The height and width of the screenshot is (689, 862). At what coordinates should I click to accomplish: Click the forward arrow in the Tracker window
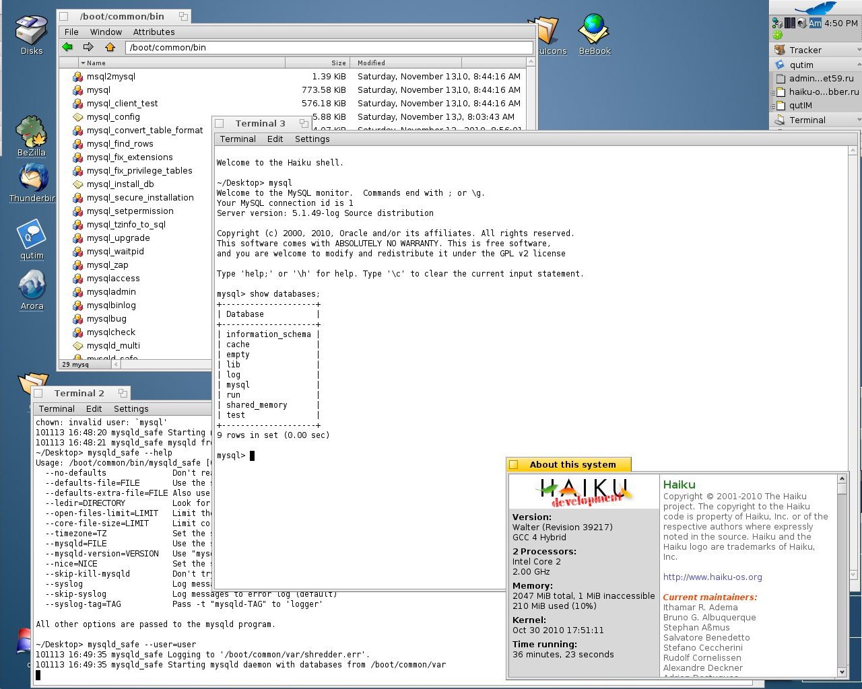pyautogui.click(x=88, y=47)
